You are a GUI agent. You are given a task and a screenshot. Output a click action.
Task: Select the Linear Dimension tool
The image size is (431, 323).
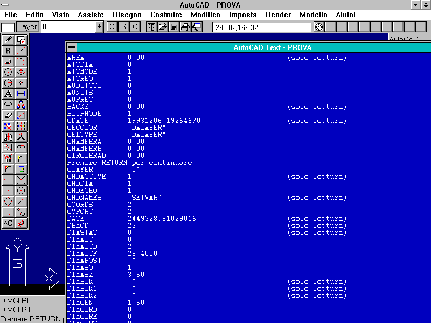coord(21,94)
